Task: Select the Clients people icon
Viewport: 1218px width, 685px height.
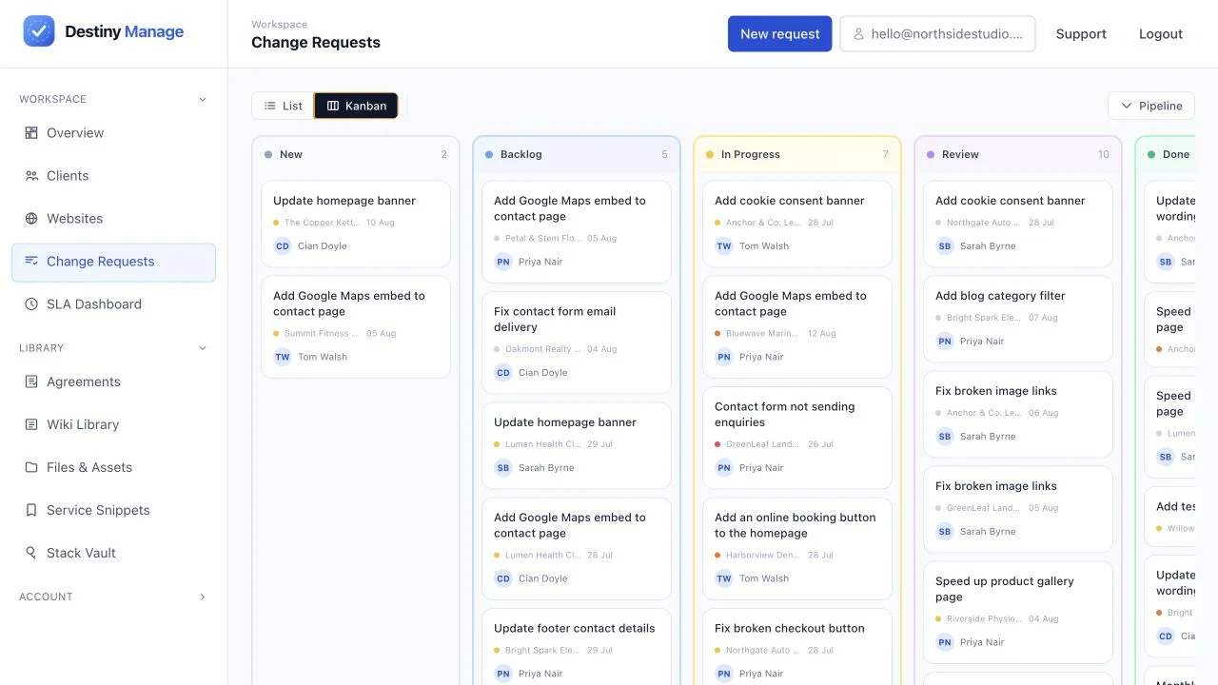Action: click(x=31, y=176)
